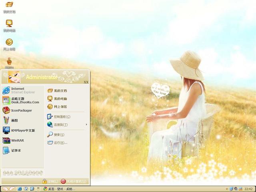The image size is (256, 192).
Task: Select the 网上邻居 desktop icon
Action: coord(9,43)
